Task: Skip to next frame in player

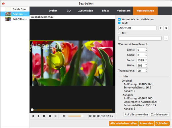Action: [x=55, y=116]
